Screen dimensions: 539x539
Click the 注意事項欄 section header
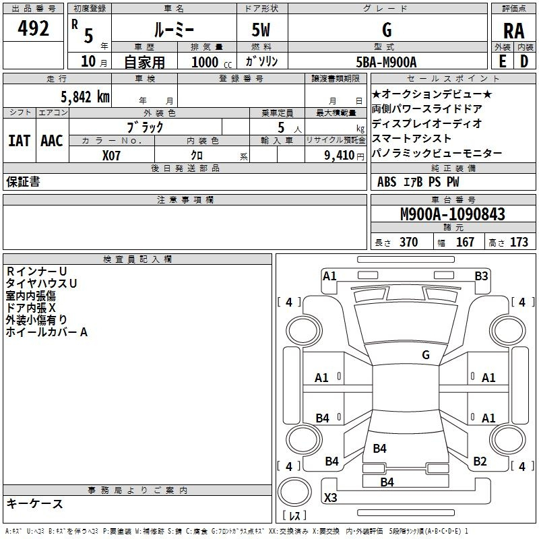(185, 199)
